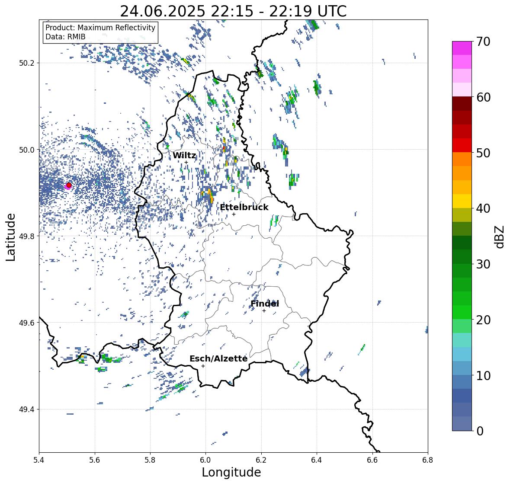Click the orange swatch just below 50 dBZ

click(462, 159)
